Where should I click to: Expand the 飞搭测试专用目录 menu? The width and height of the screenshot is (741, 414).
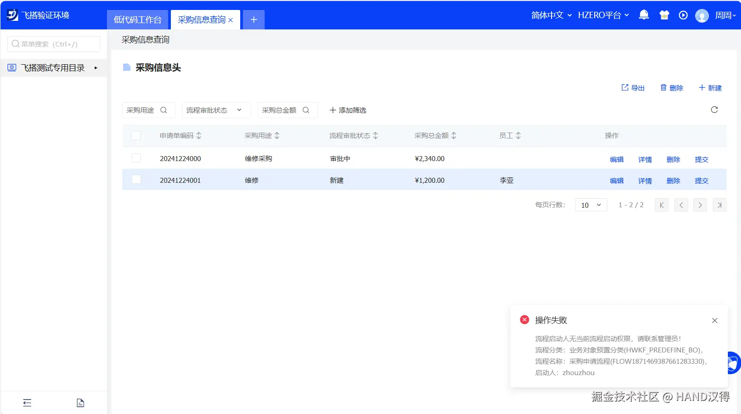[x=96, y=68]
